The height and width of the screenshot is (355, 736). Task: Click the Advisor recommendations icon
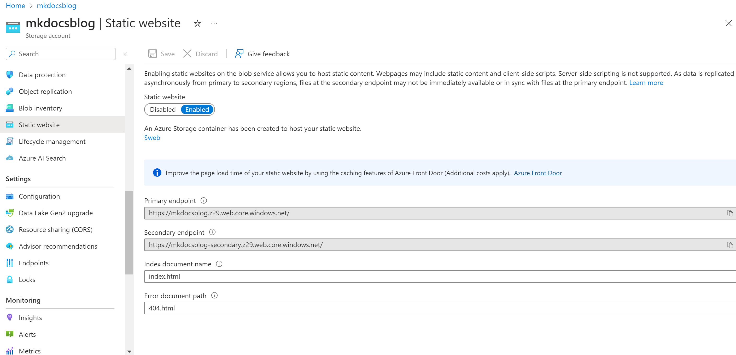pyautogui.click(x=10, y=246)
